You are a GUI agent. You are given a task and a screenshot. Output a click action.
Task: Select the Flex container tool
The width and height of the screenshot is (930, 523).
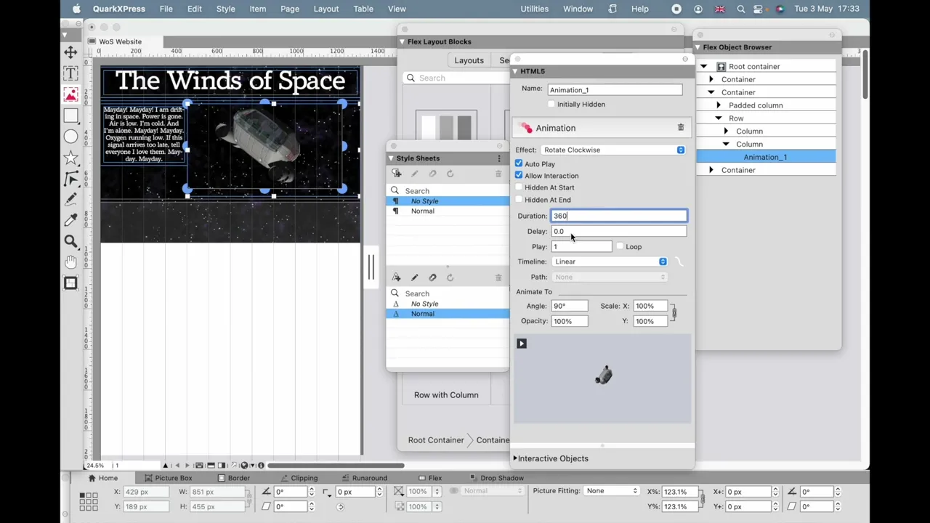pyautogui.click(x=70, y=283)
